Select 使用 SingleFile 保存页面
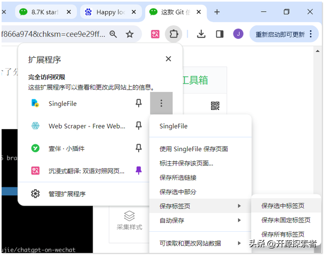The image size is (324, 255). (200, 149)
